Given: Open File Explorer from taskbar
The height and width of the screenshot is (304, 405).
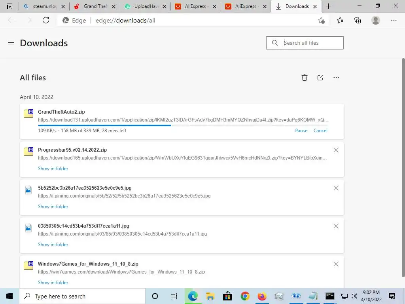Looking at the screenshot, I should 210,296.
